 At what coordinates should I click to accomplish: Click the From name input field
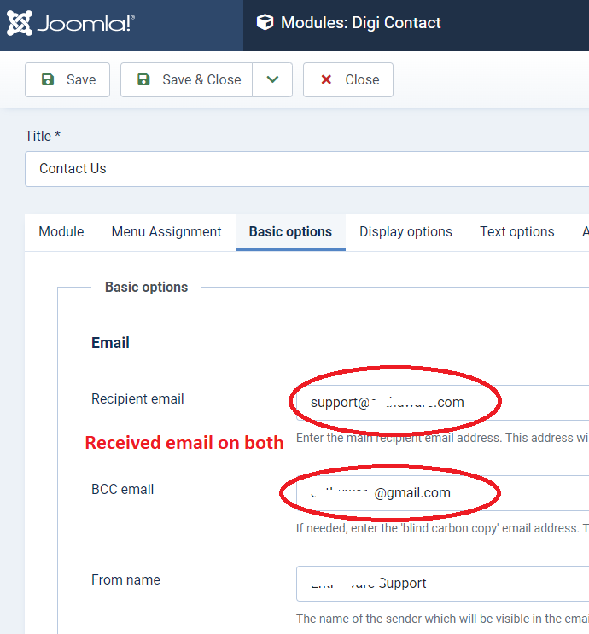click(442, 584)
